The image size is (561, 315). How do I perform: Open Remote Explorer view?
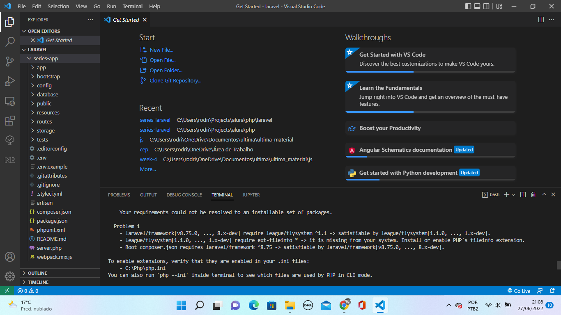point(10,101)
